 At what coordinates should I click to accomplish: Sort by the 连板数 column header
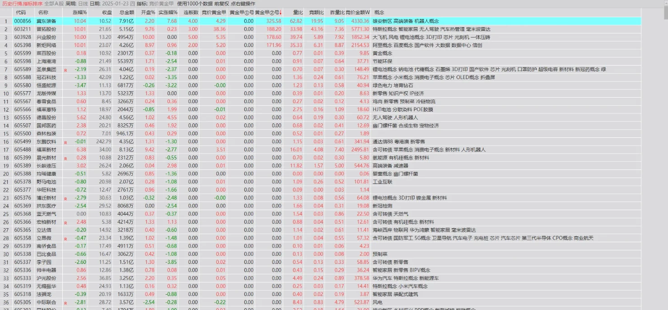click(x=191, y=12)
